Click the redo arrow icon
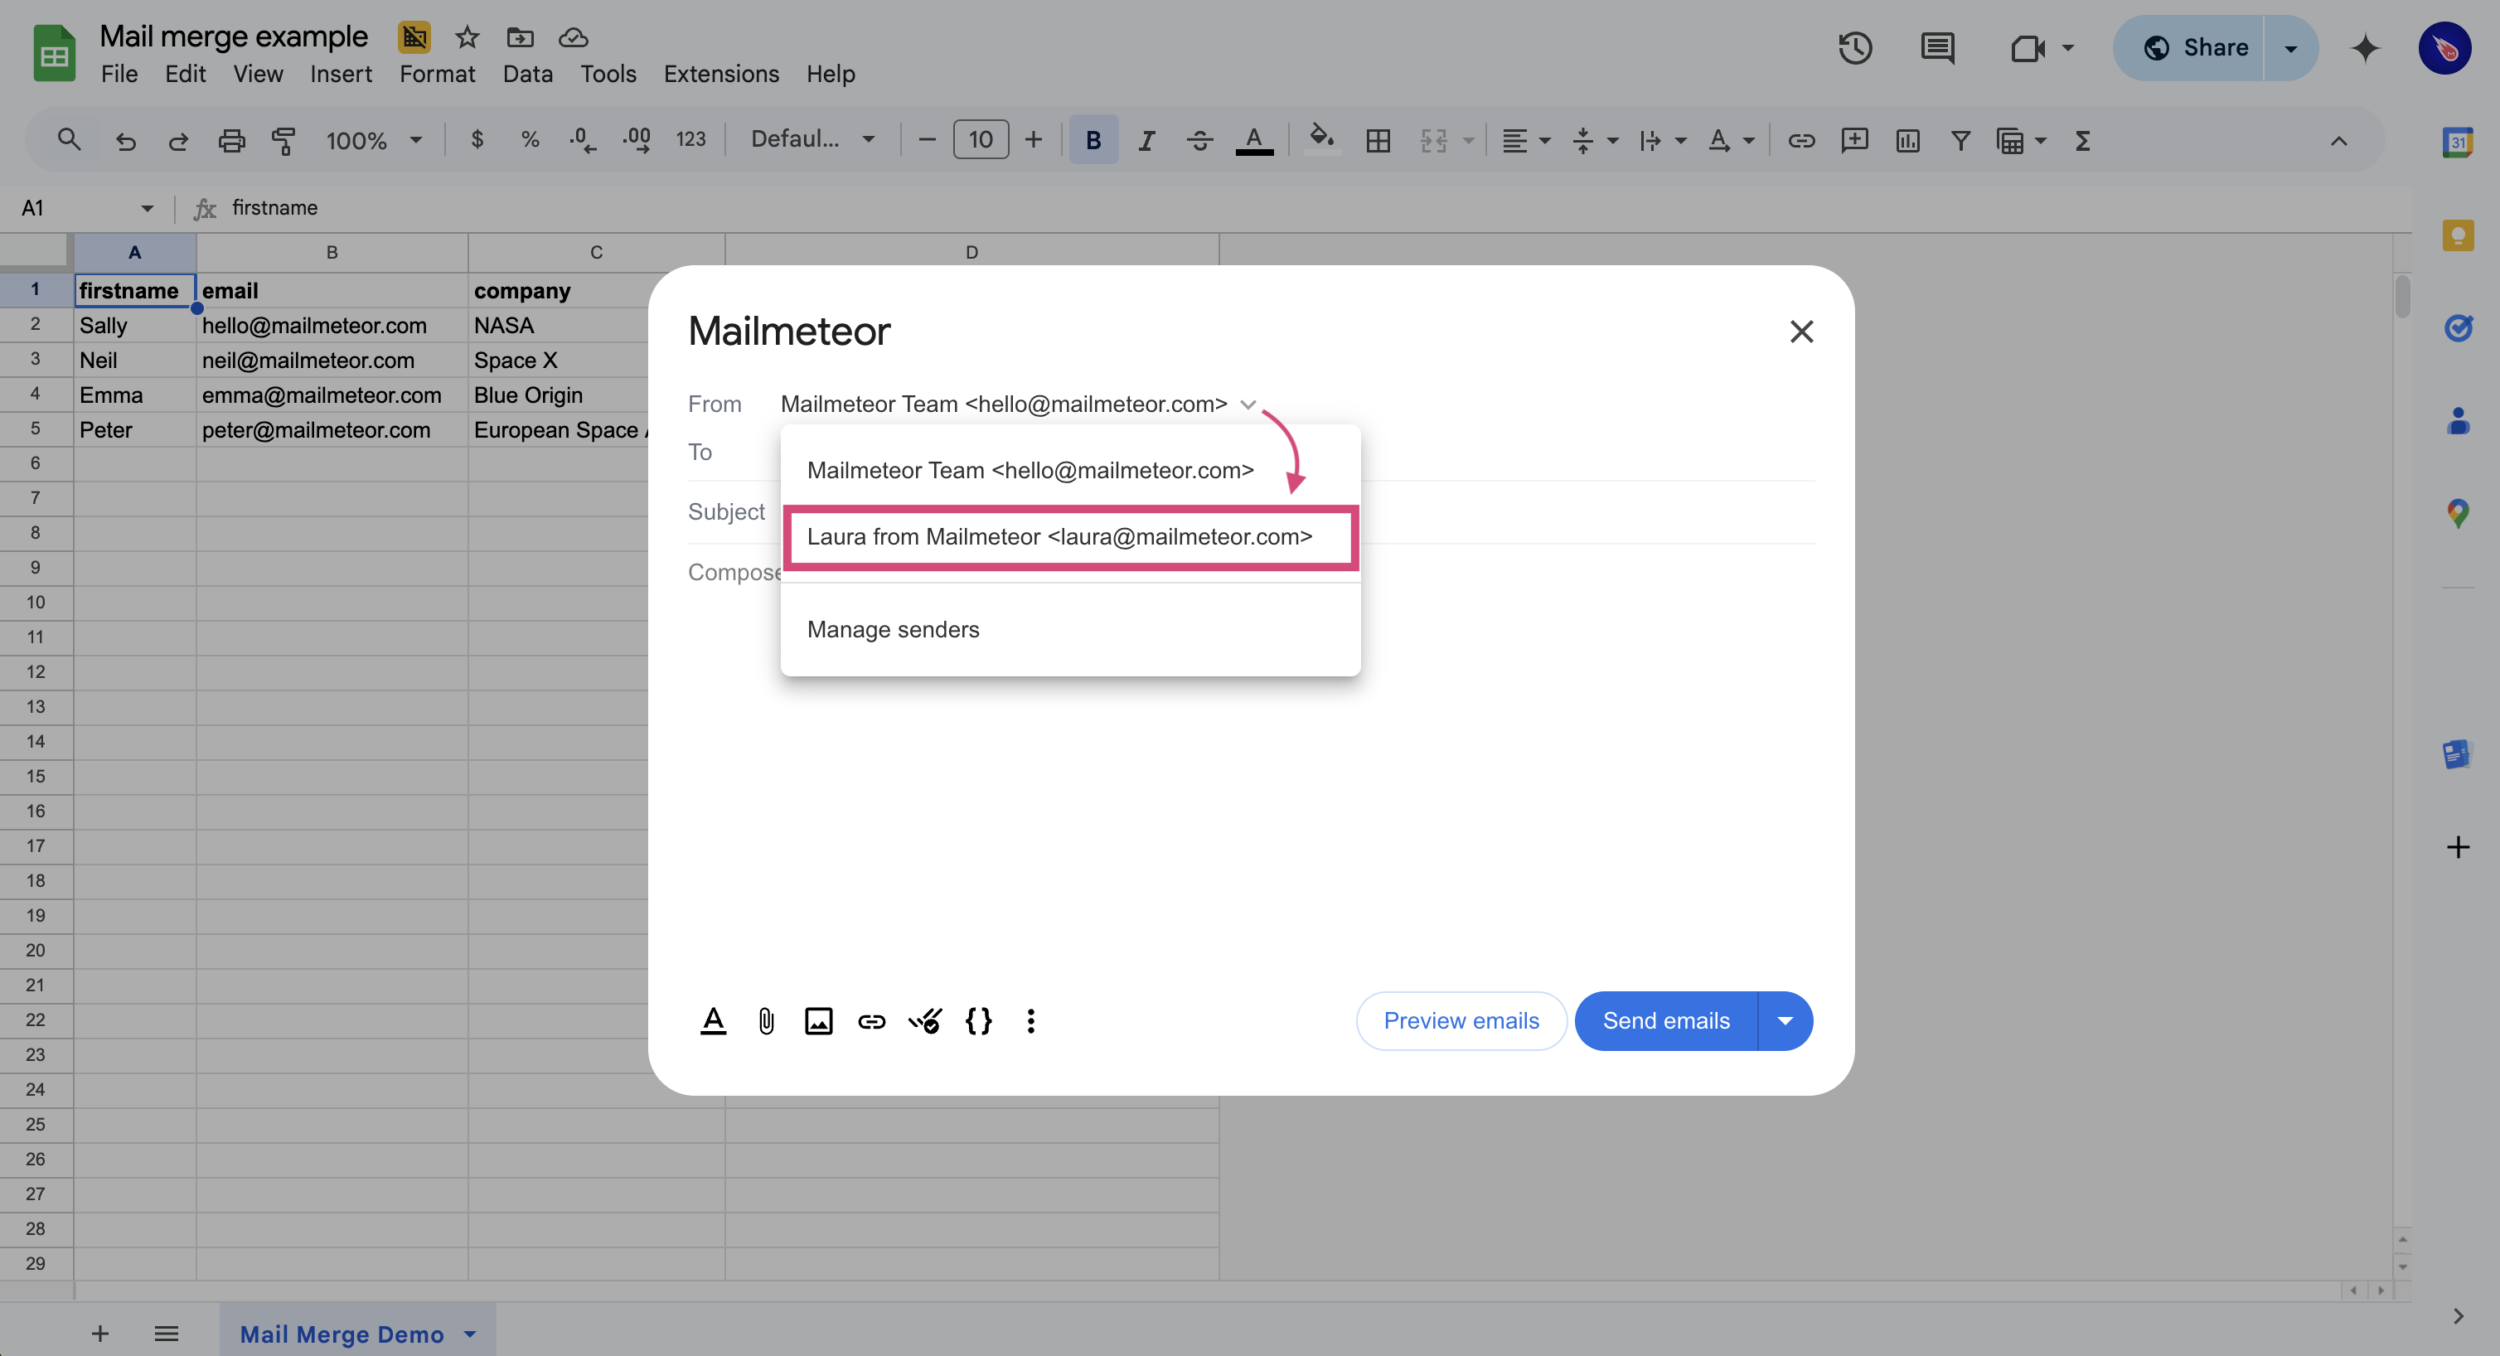This screenshot has height=1356, width=2500. [177, 142]
